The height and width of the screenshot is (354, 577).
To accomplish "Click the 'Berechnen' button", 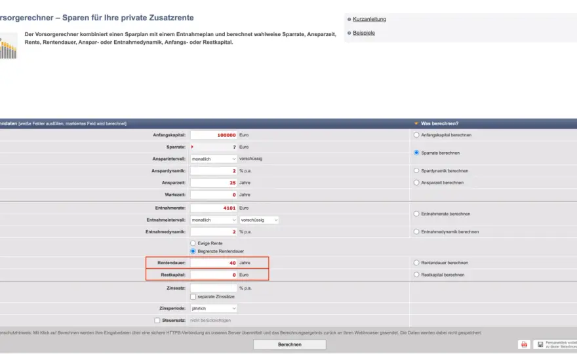I will point(290,344).
